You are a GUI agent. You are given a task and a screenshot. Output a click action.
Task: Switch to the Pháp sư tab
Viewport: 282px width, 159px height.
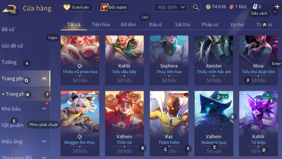pos(210,25)
